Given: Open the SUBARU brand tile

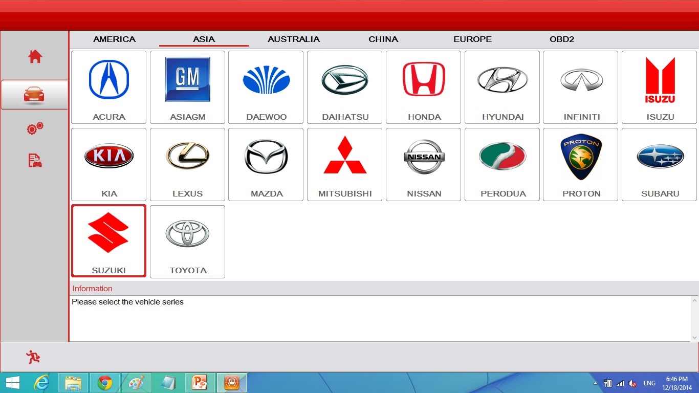Looking at the screenshot, I should click(660, 164).
